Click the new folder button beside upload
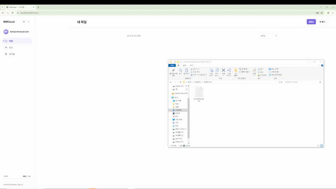Viewport: 336px width, 189px height. point(322,22)
